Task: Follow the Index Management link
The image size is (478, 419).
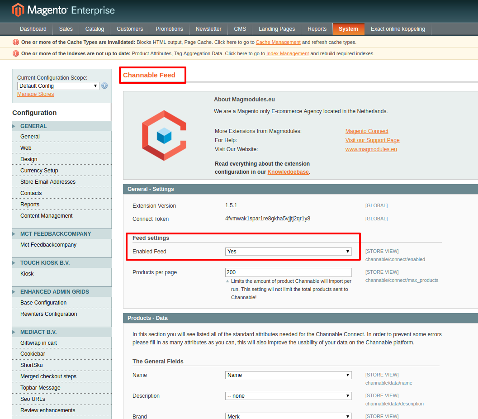Action: pos(288,53)
